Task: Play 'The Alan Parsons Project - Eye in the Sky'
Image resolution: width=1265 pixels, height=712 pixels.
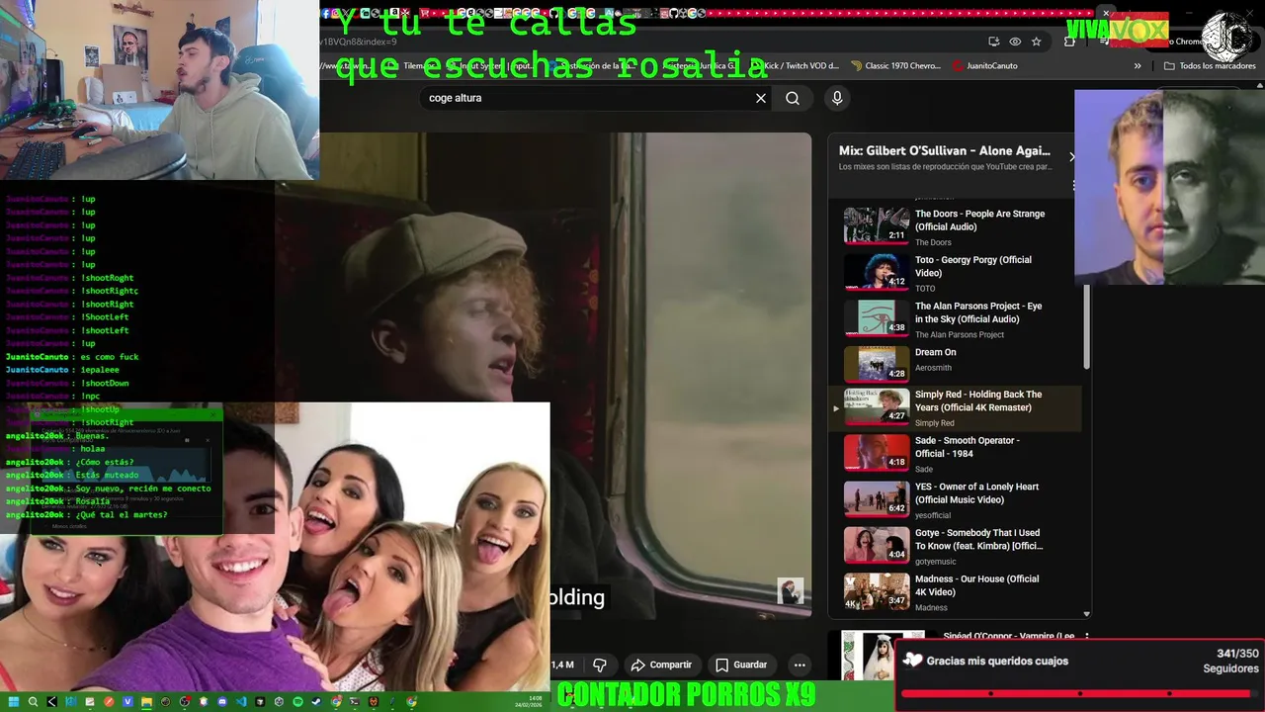Action: click(x=978, y=312)
